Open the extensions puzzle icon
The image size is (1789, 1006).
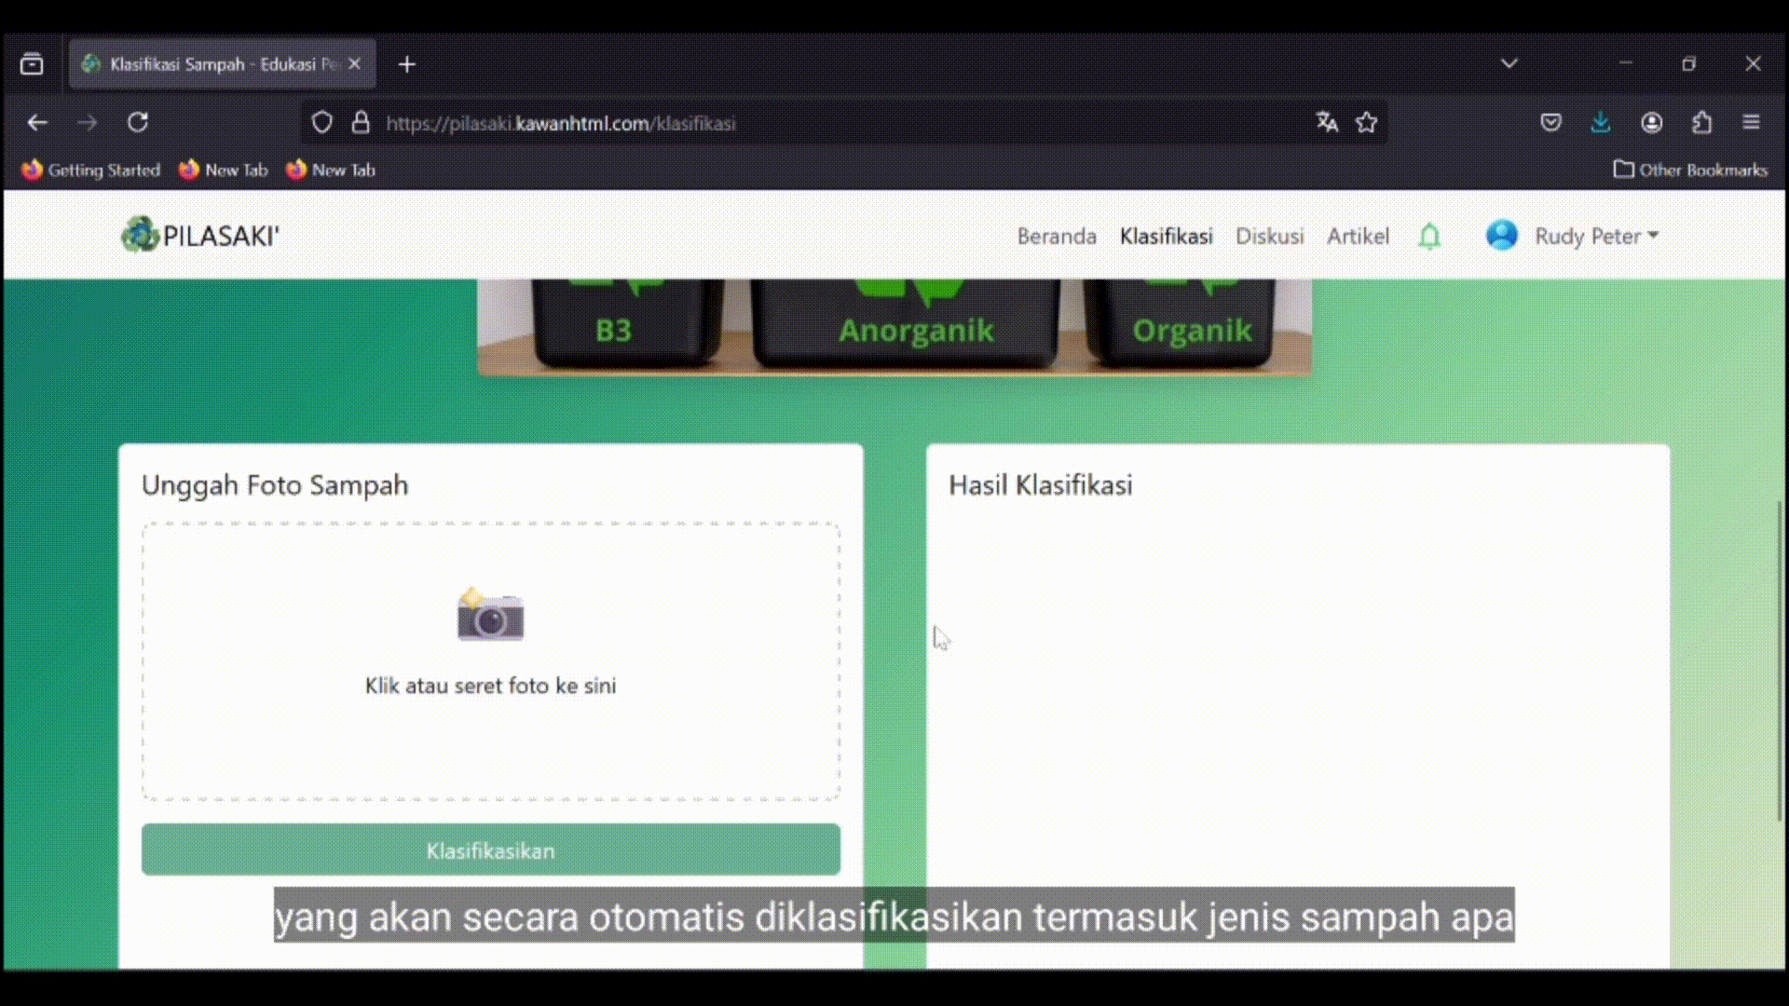point(1701,122)
